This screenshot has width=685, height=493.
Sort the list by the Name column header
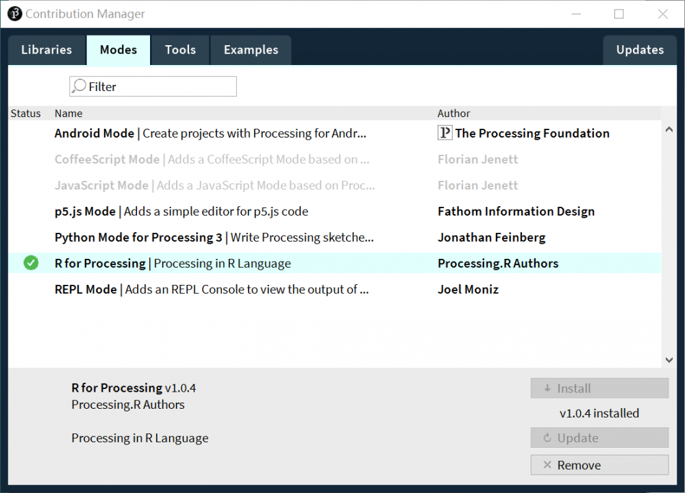[68, 114]
